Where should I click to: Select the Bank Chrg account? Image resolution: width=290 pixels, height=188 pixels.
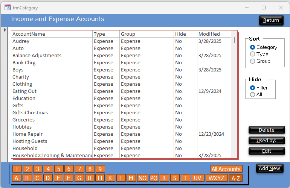(x=121, y=63)
